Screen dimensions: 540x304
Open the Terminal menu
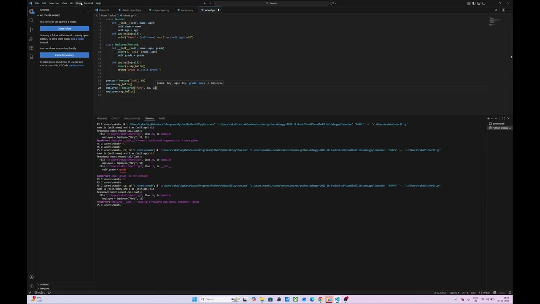pyautogui.click(x=88, y=3)
